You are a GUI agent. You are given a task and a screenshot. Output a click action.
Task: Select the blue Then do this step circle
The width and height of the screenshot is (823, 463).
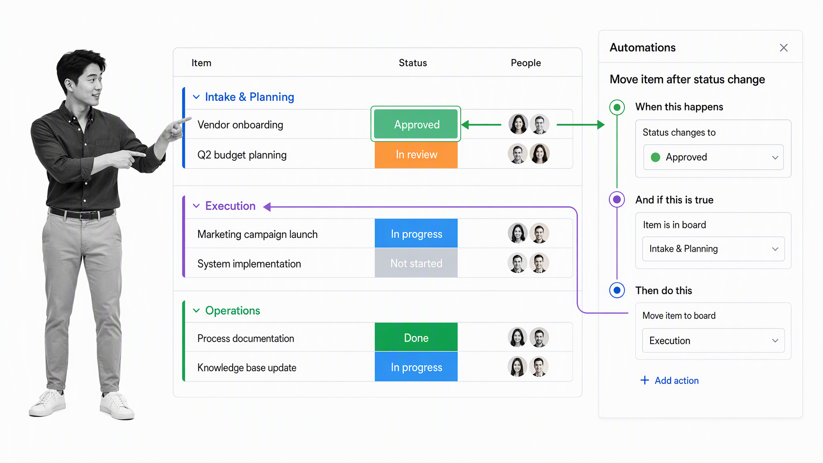[617, 290]
